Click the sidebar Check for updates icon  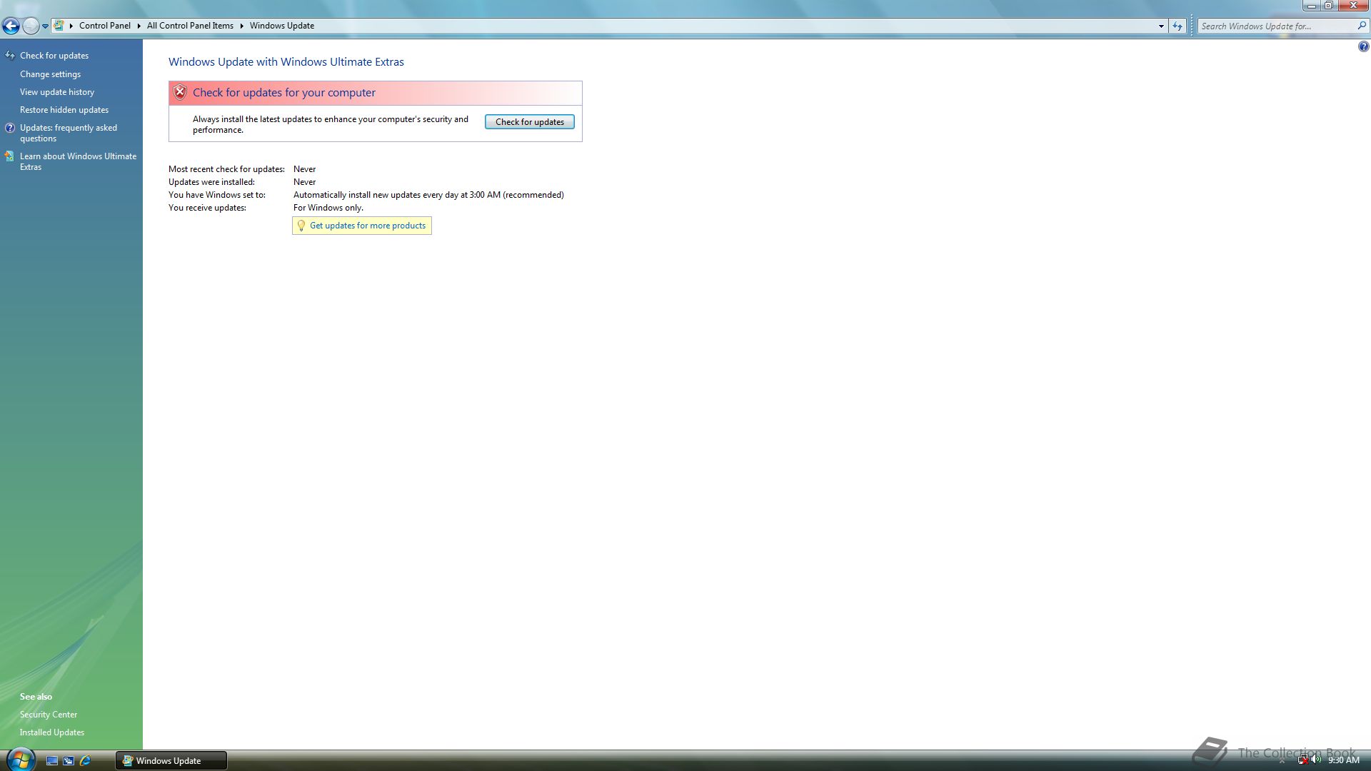click(10, 56)
